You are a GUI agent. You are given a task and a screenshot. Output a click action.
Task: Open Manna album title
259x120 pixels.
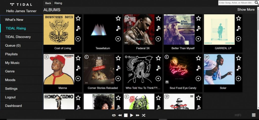point(63,88)
